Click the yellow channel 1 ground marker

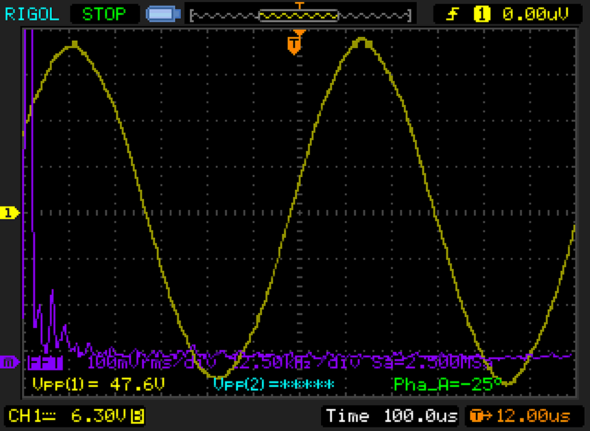click(x=9, y=212)
